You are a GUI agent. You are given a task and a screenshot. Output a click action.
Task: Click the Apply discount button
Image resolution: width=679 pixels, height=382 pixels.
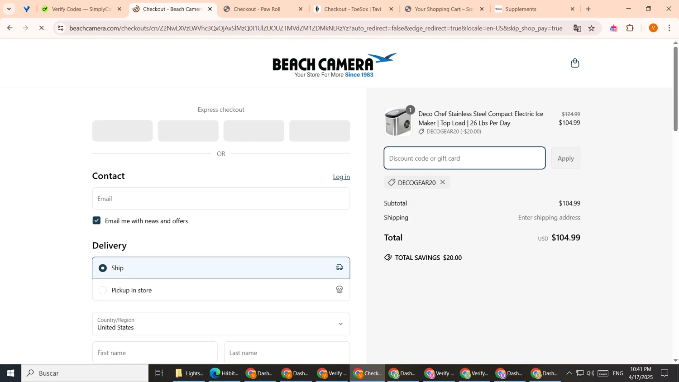coord(565,158)
